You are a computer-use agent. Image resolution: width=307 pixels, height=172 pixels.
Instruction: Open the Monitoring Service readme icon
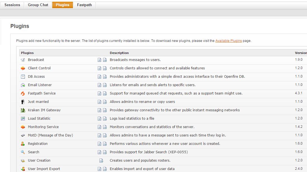tap(99, 127)
